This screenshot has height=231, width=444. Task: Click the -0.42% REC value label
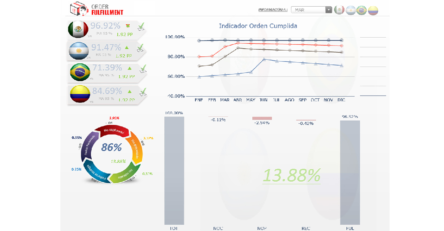pyautogui.click(x=306, y=123)
